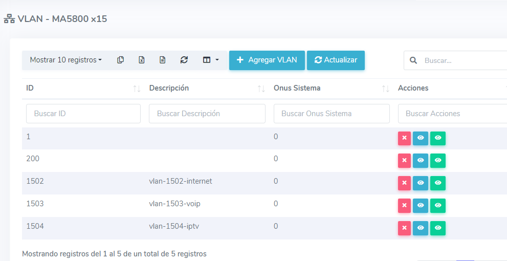The width and height of the screenshot is (507, 261).
Task: Click the copy-to-clipboard icon in the toolbar
Action: pos(120,60)
